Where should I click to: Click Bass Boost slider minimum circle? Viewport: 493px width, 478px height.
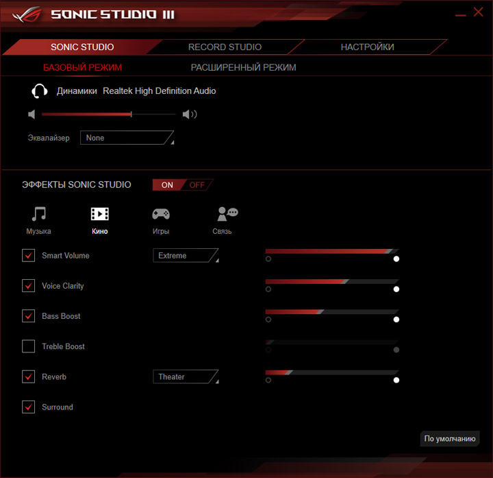point(268,320)
